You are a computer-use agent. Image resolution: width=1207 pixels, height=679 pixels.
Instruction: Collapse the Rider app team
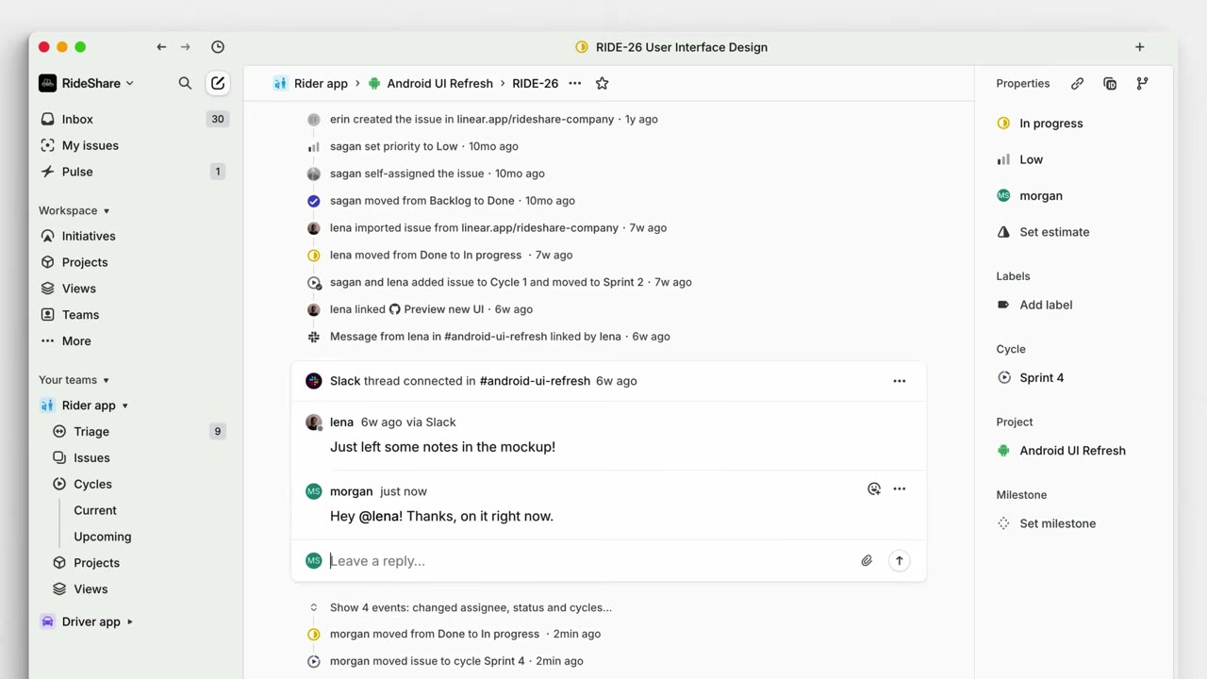coord(124,406)
